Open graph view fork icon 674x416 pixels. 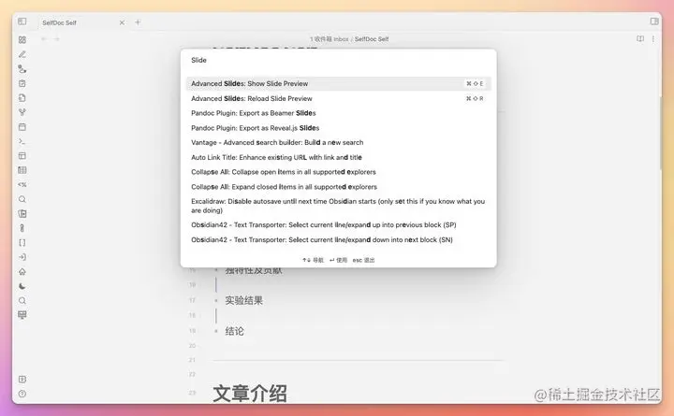click(22, 112)
